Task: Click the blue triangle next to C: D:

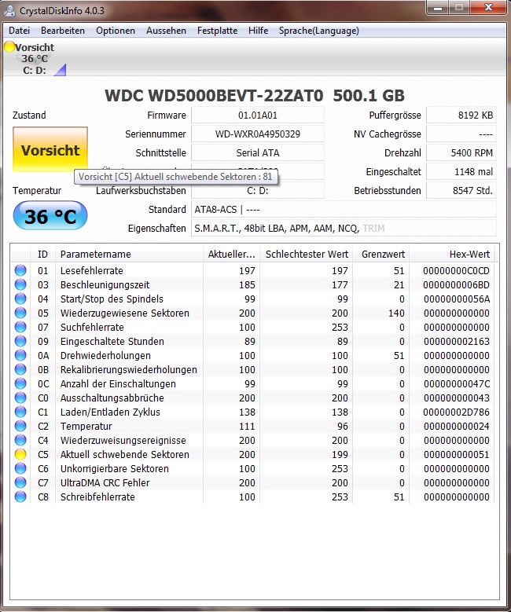Action: [60, 71]
